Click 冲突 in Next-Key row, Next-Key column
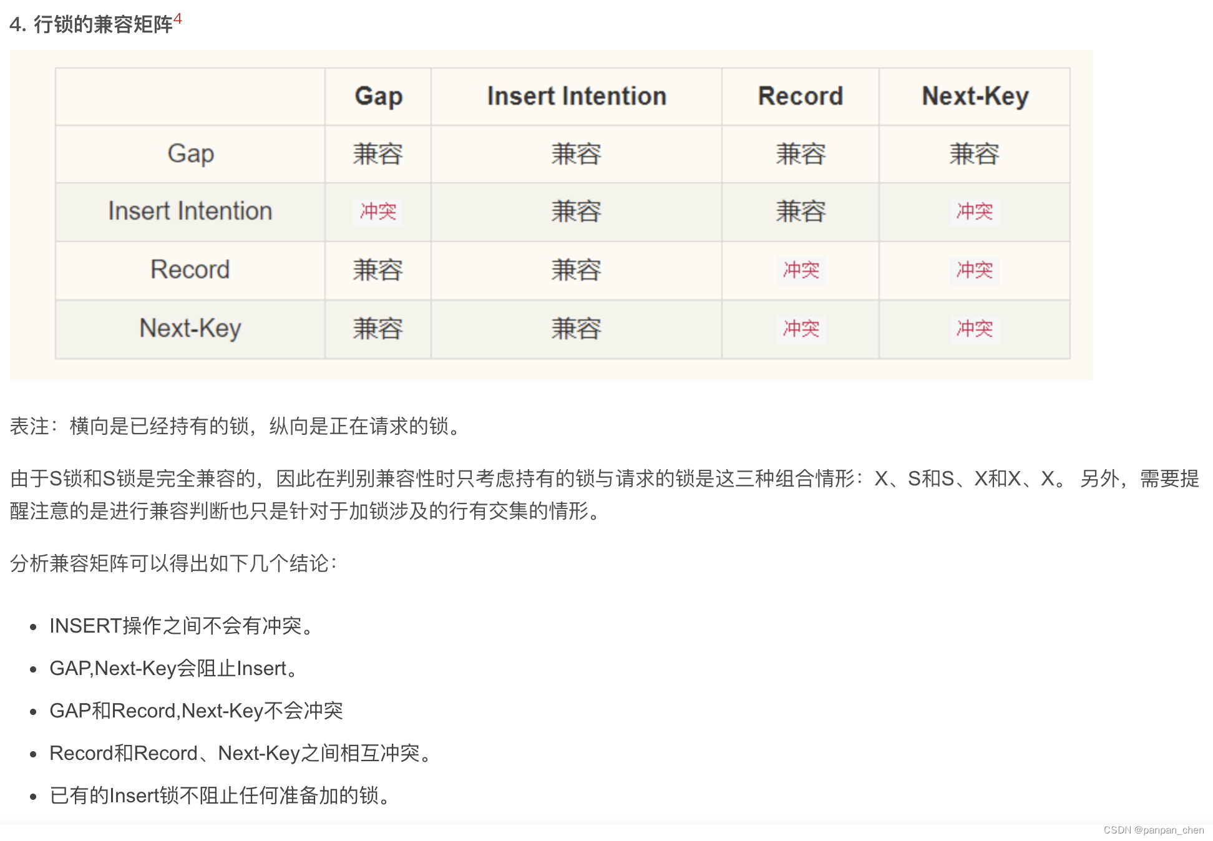Screen dimensions: 1213x841 [x=975, y=329]
